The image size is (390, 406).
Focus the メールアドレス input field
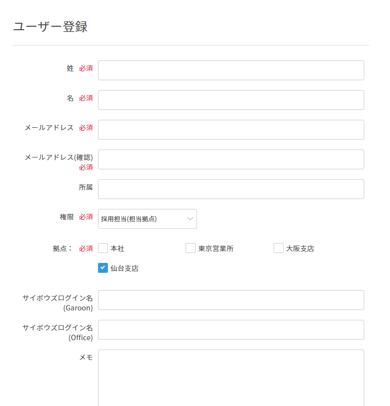pyautogui.click(x=231, y=130)
